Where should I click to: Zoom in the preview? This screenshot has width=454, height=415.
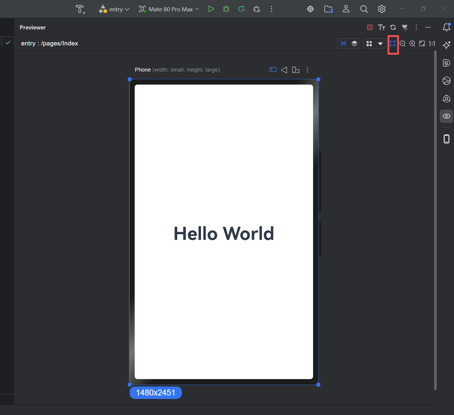tap(412, 44)
